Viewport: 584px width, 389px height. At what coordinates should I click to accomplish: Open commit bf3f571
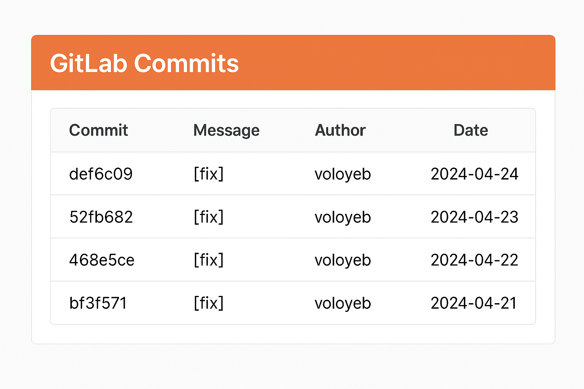[x=98, y=303]
